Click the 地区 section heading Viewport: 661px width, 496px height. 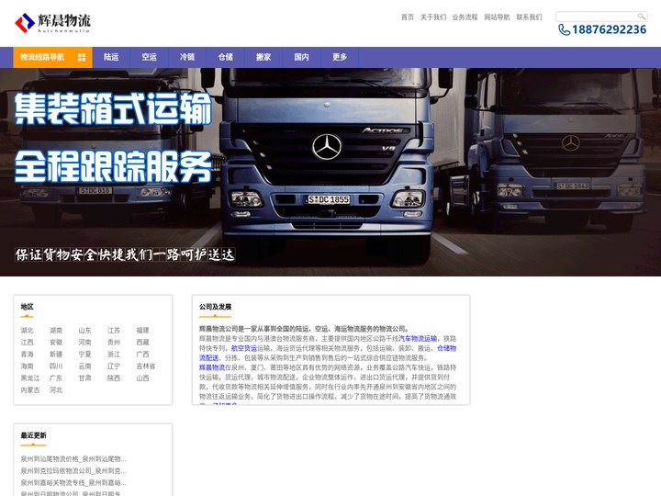(27, 307)
